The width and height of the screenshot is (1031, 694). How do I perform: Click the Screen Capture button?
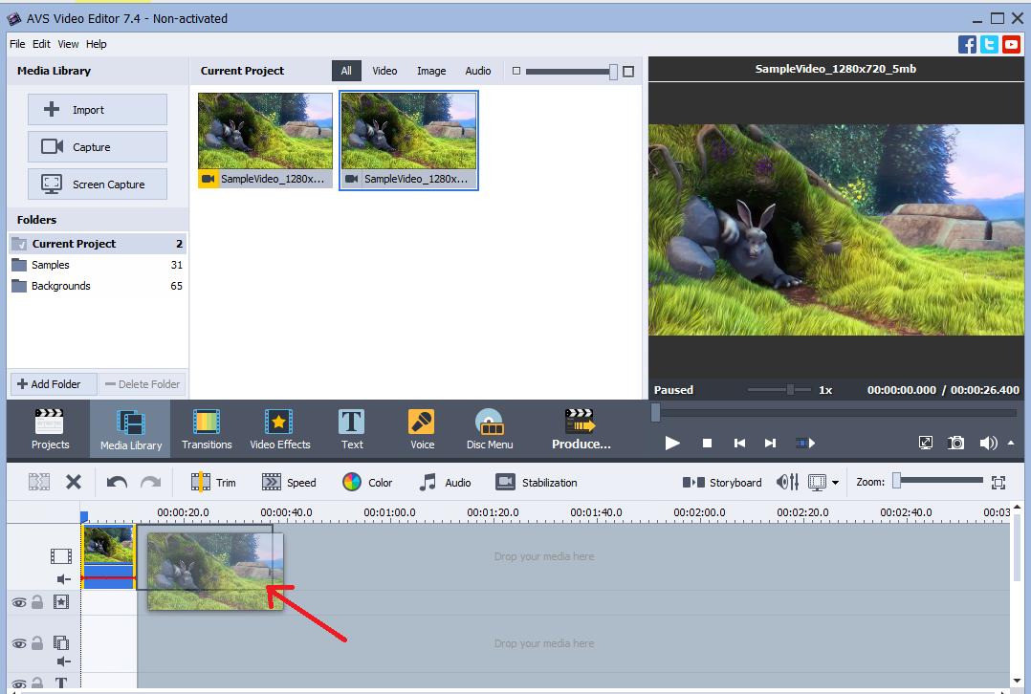tap(98, 184)
